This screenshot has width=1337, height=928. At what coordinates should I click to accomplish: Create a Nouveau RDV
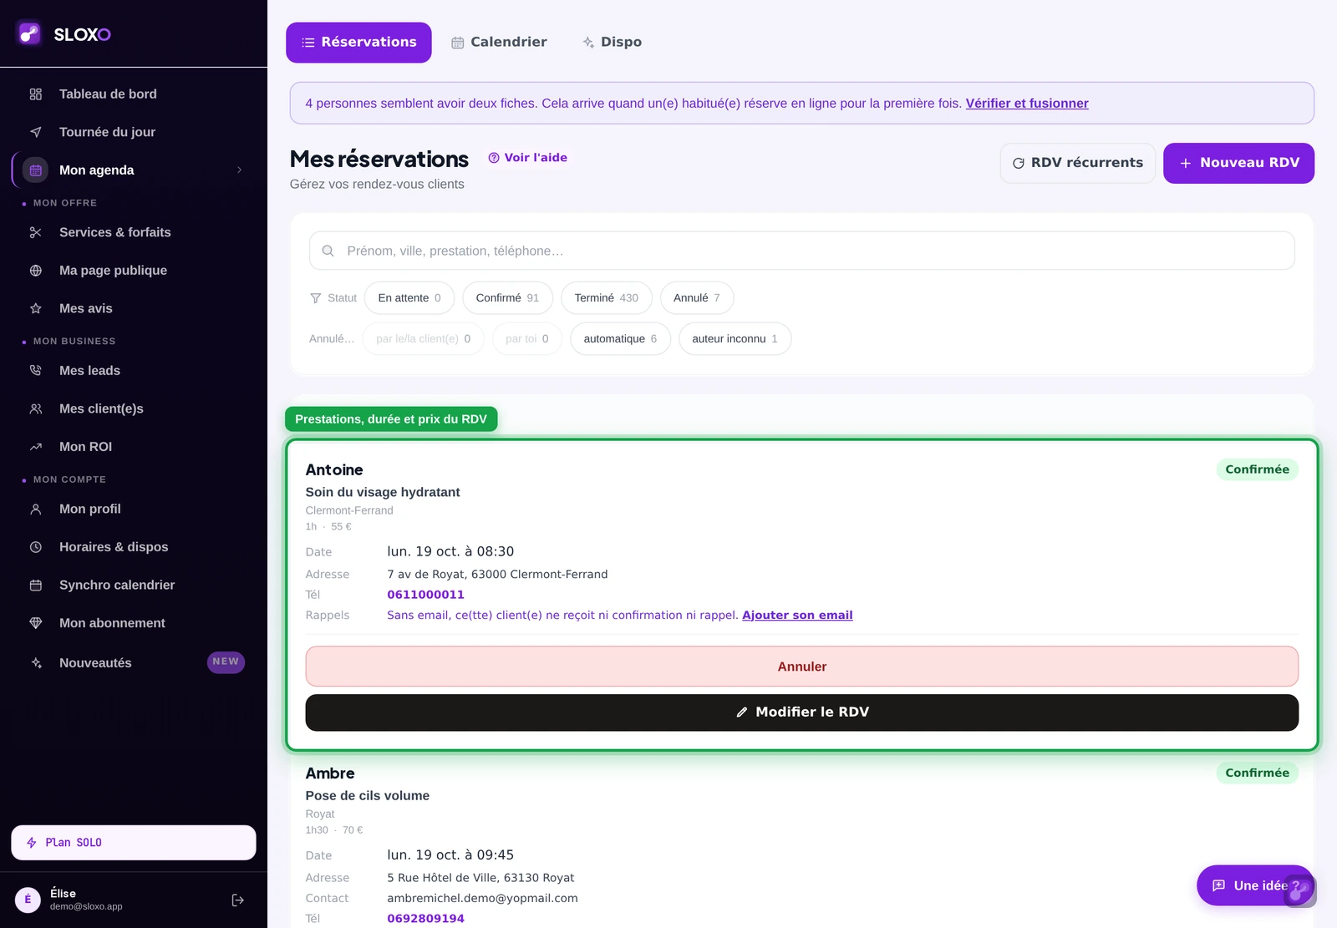click(x=1238, y=163)
